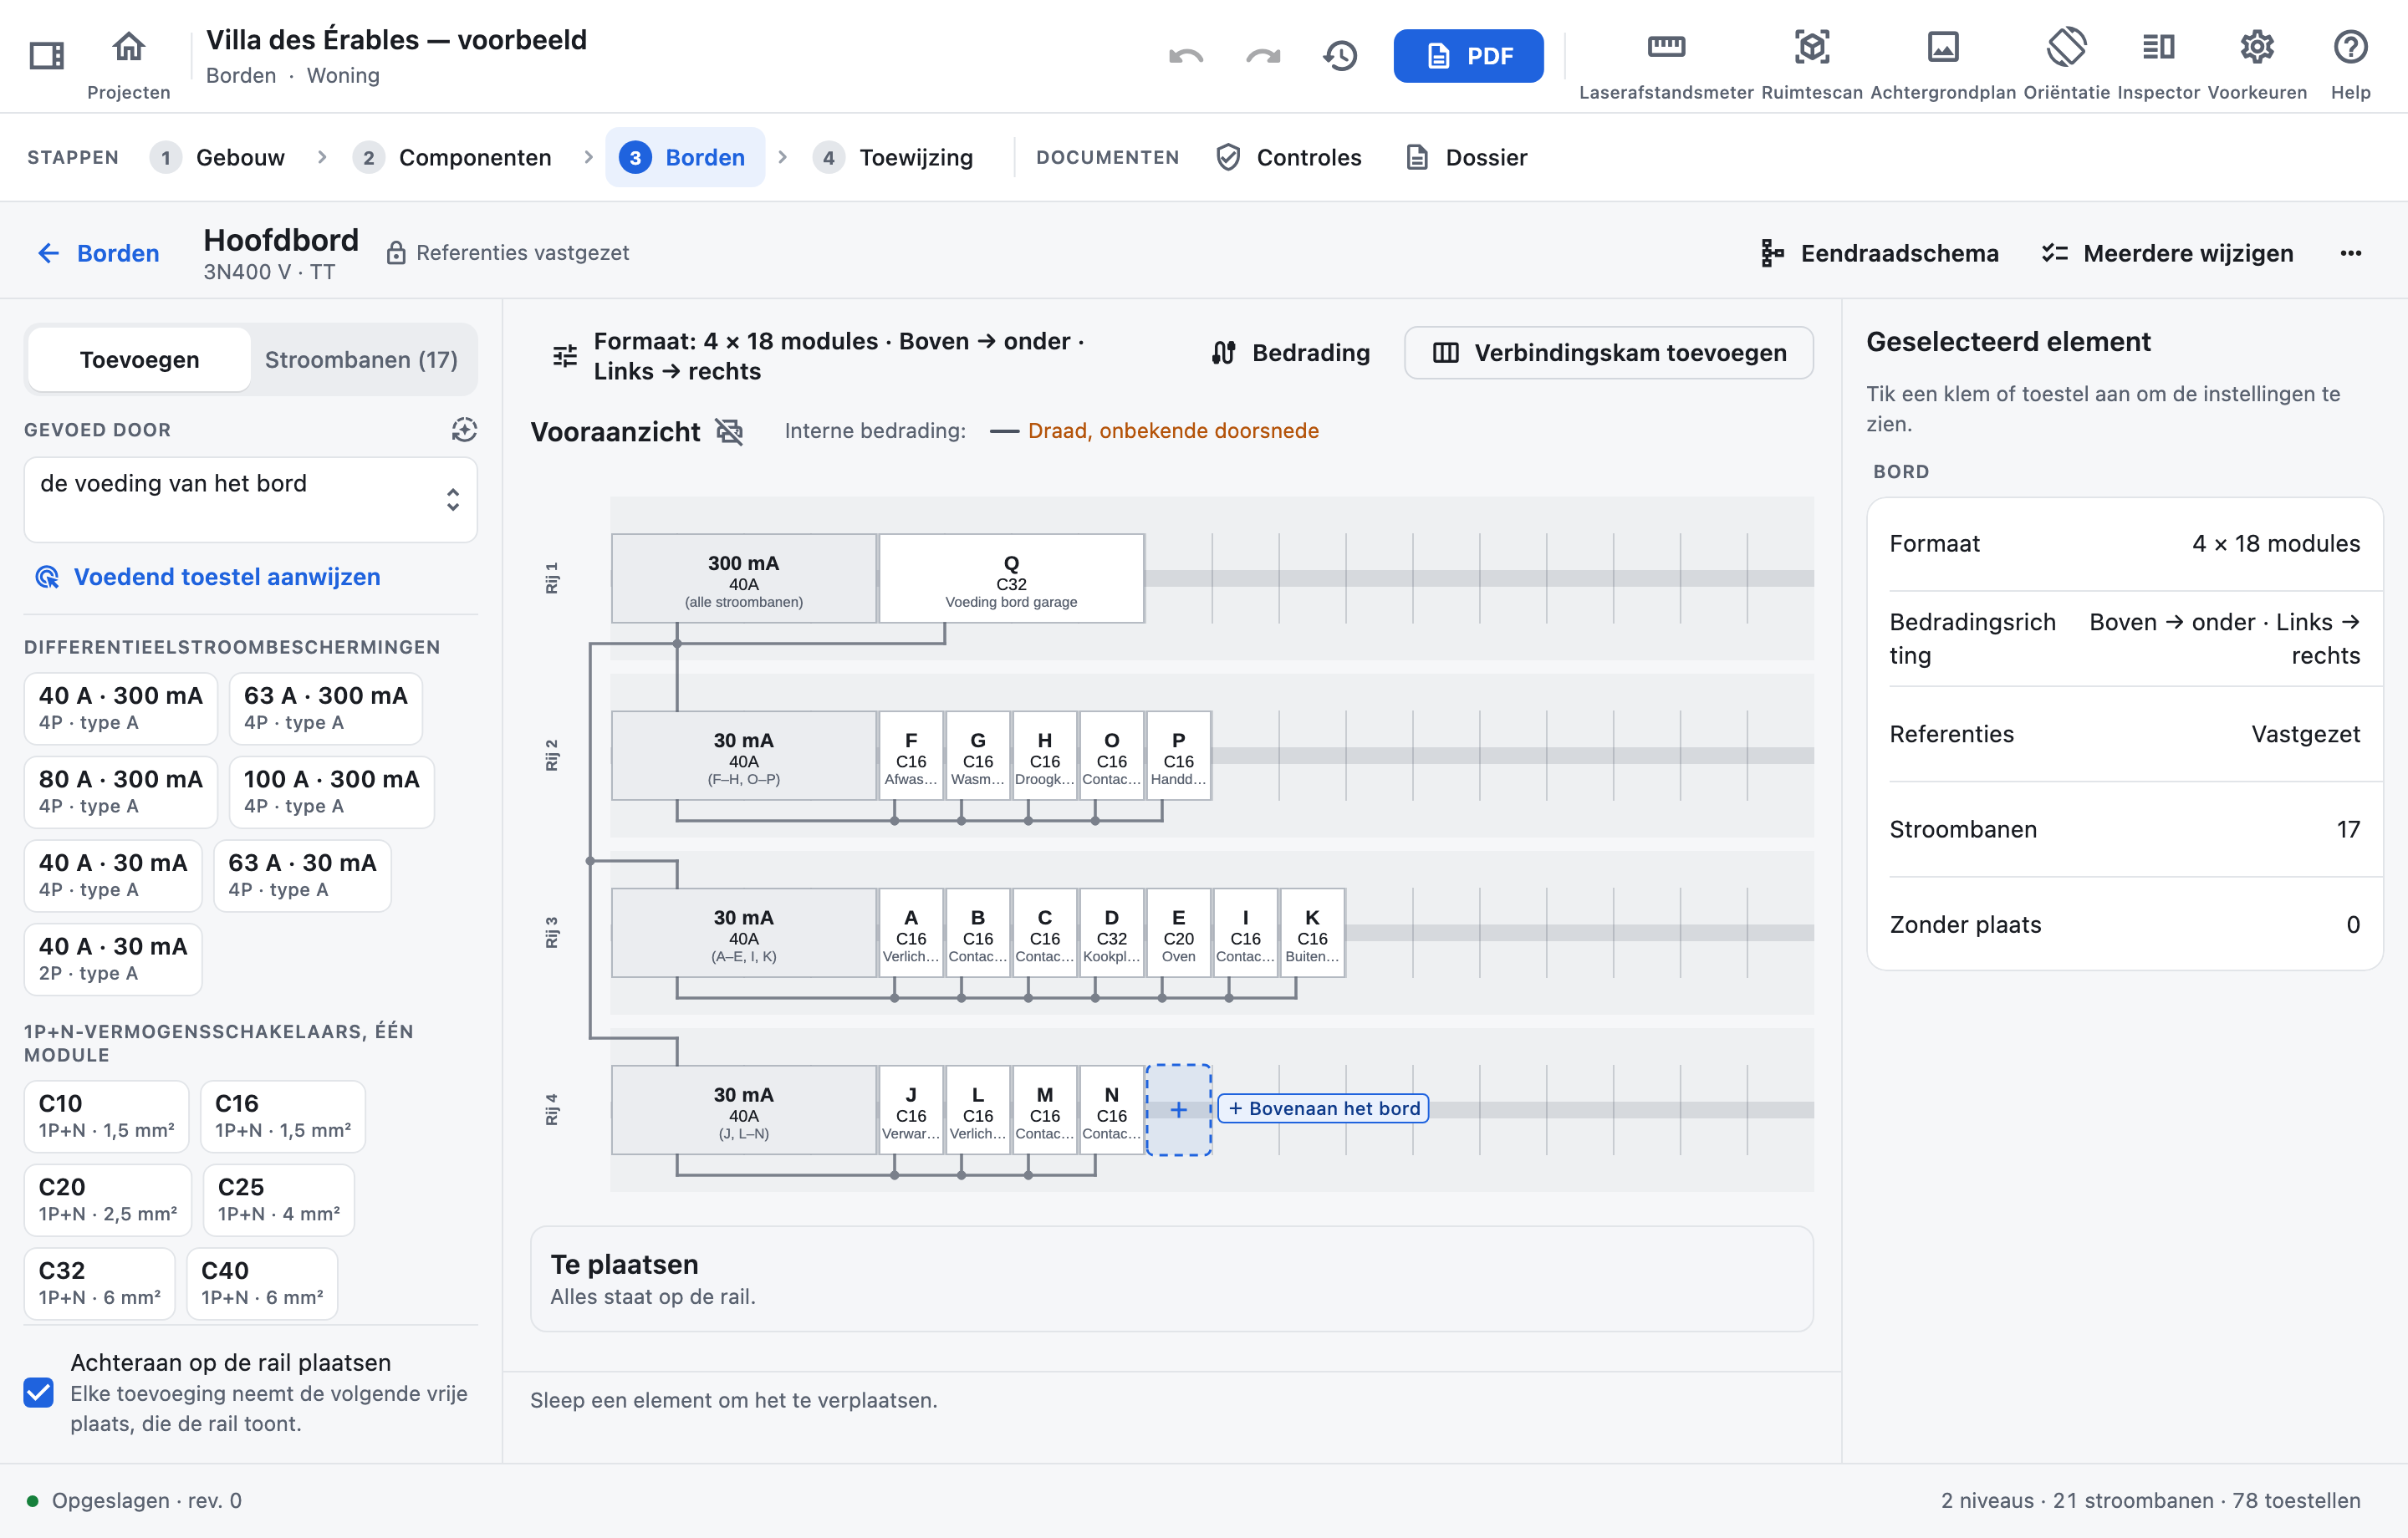
Task: Open format settings sliders icon
Action: (x=565, y=356)
